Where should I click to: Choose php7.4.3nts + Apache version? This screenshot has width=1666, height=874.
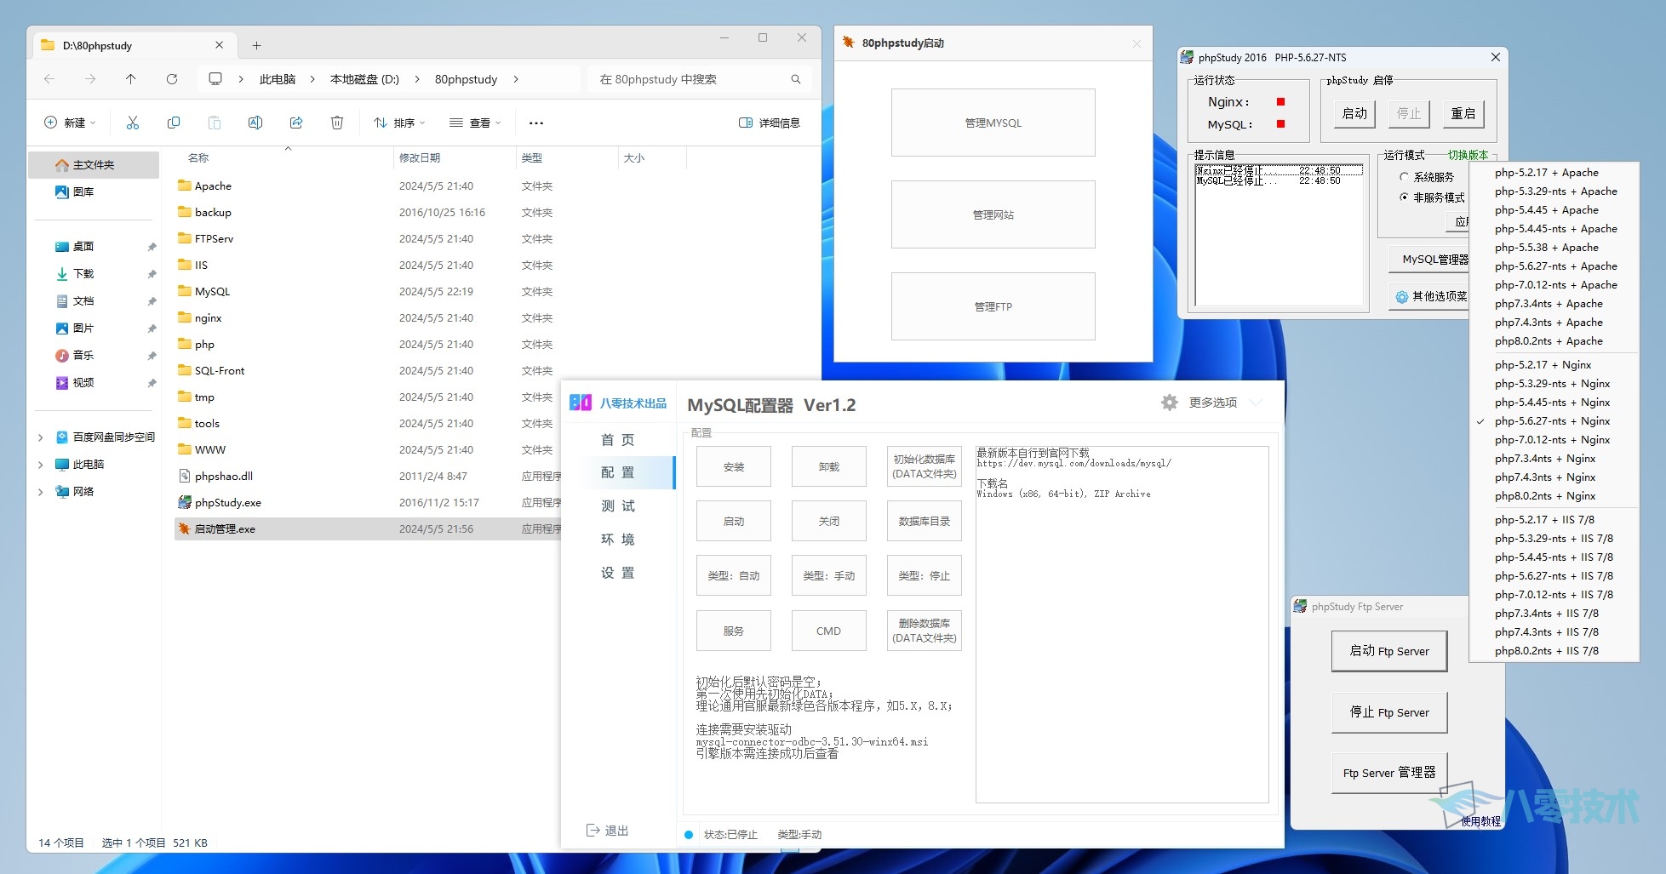coord(1549,322)
